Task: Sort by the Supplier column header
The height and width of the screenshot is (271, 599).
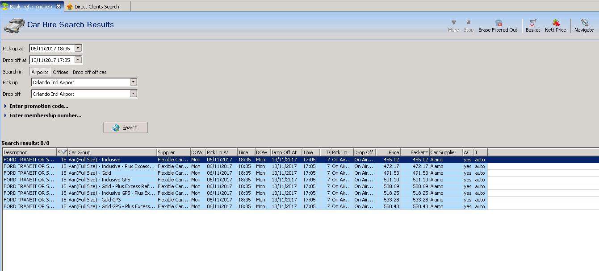Action: pos(174,152)
